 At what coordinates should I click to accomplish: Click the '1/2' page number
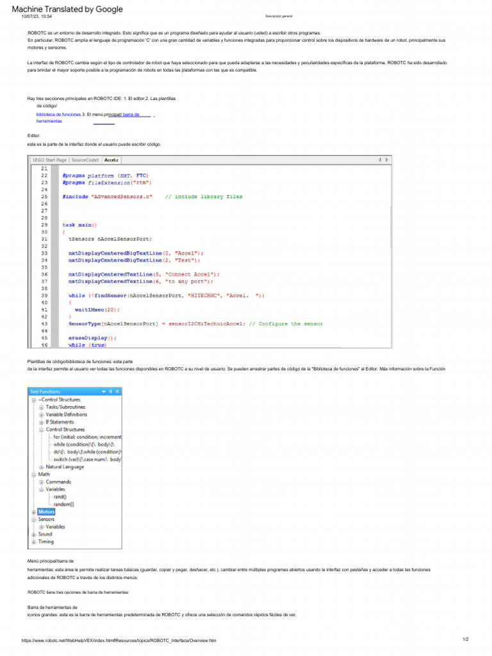[x=466, y=639]
